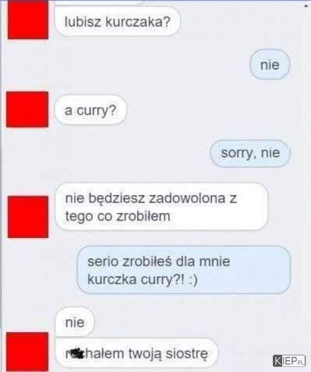Click the ':)' smiley in the blue reply
Image resolution: width=311 pixels, height=372 pixels.
tap(192, 280)
